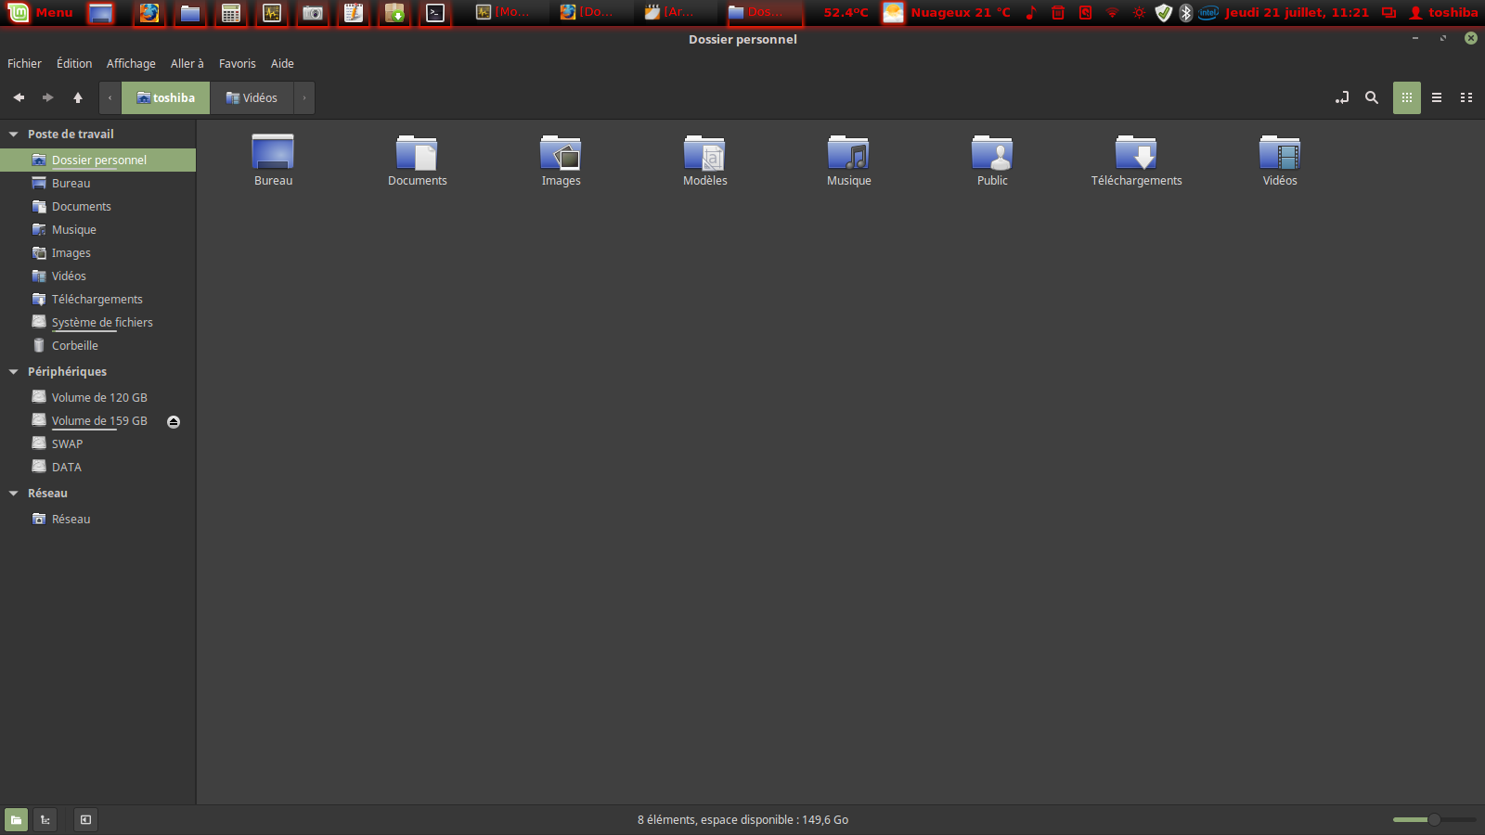Switch to compact view
This screenshot has height=835, width=1485.
click(1466, 97)
